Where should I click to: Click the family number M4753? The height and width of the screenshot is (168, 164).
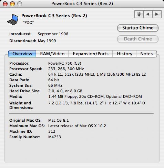[54, 137]
